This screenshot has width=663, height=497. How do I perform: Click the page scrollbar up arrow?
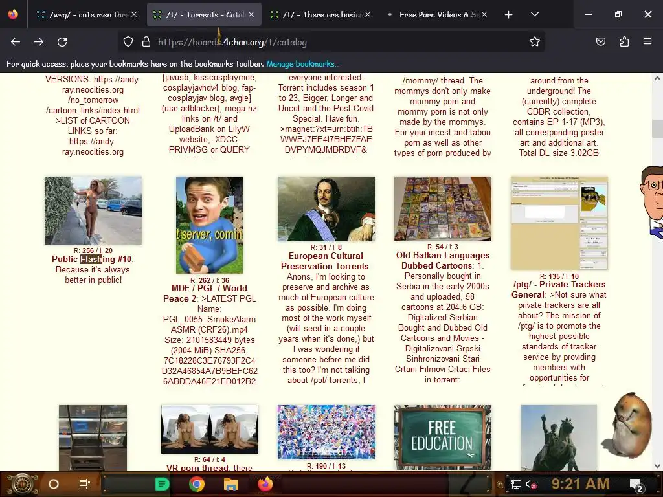point(657,78)
